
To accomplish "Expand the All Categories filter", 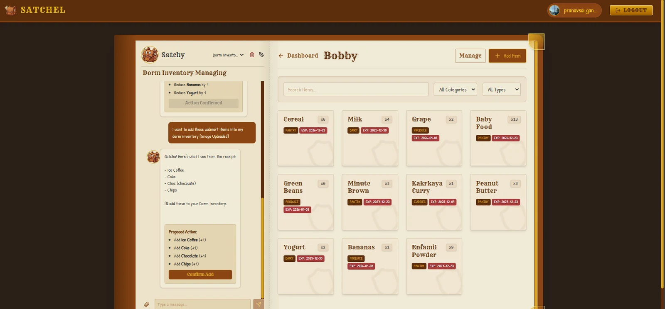I will 456,90.
